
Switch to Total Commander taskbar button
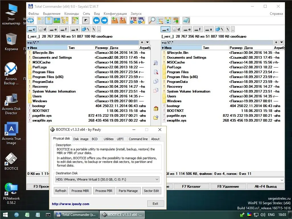76,215
